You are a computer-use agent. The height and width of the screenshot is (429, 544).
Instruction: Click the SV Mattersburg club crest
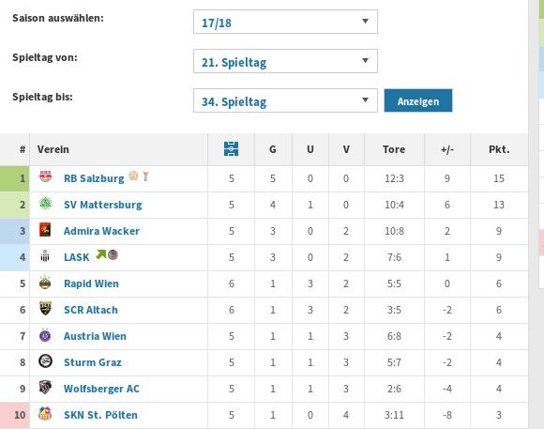tap(45, 204)
